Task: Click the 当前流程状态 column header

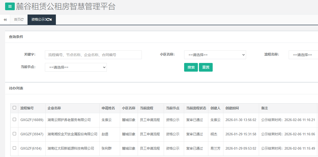Action: pos(196,108)
